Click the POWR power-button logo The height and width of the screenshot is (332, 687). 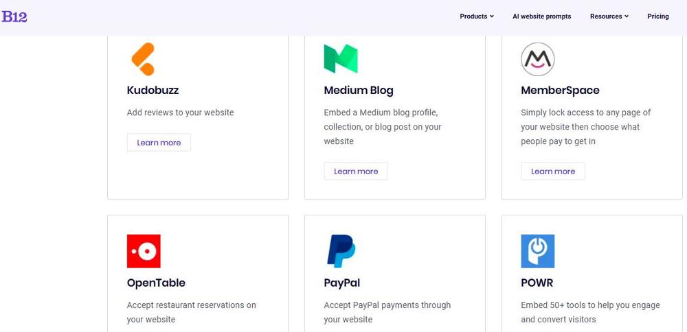point(537,251)
